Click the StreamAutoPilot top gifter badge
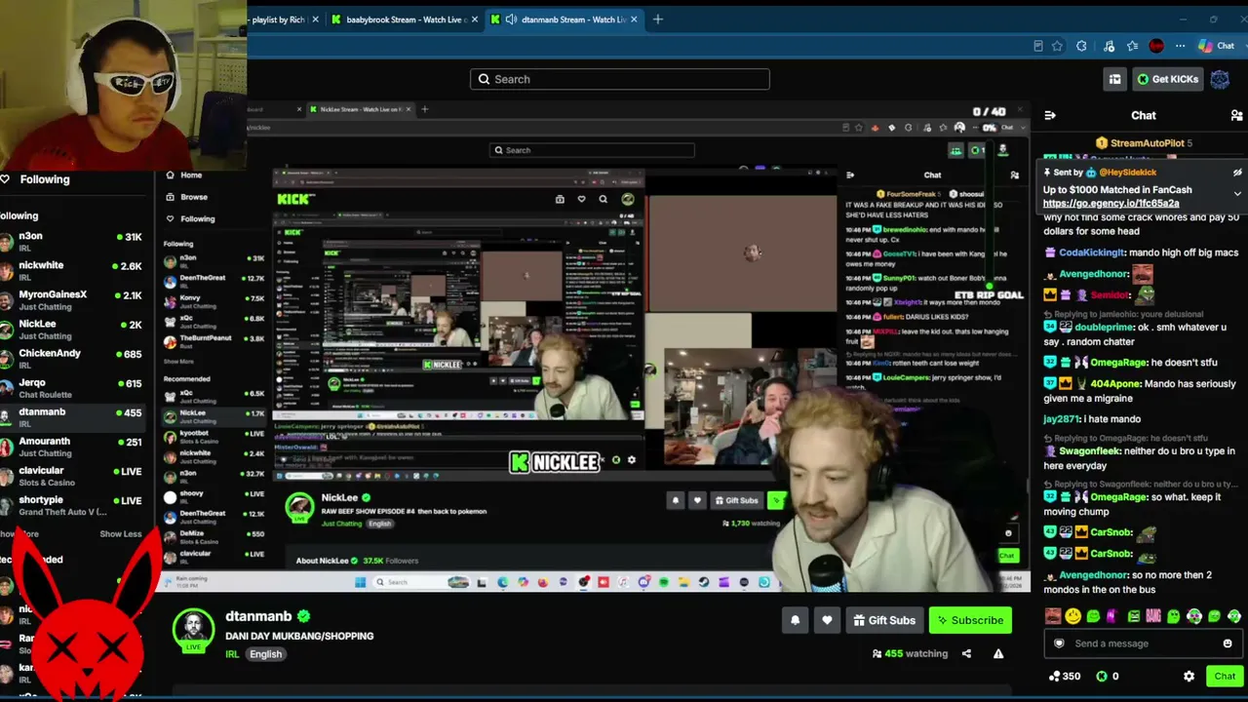Viewport: 1248px width, 702px height. coord(1144,143)
